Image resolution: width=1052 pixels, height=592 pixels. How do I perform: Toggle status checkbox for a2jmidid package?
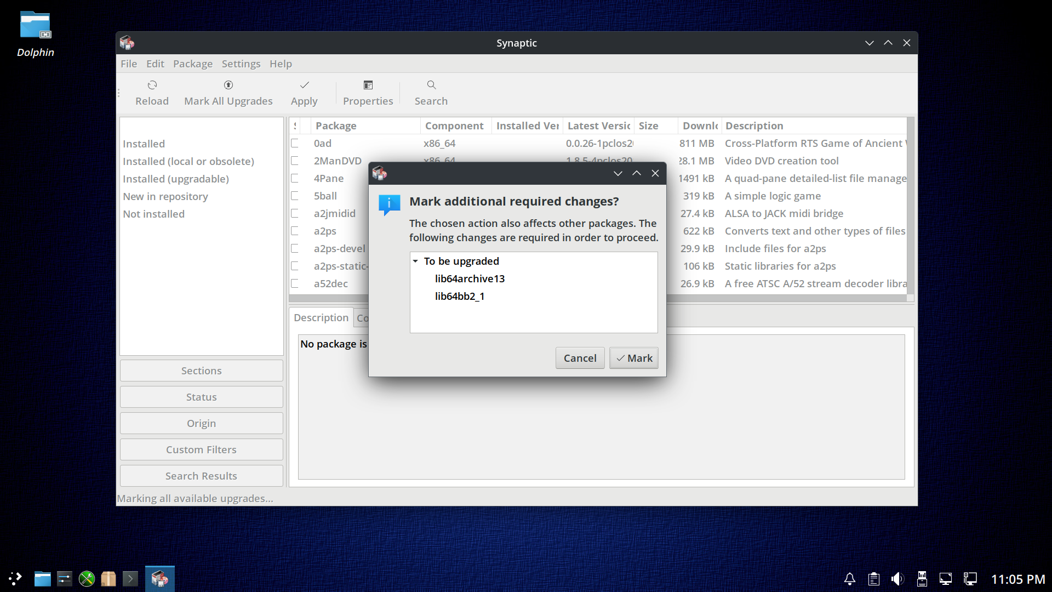click(x=295, y=213)
